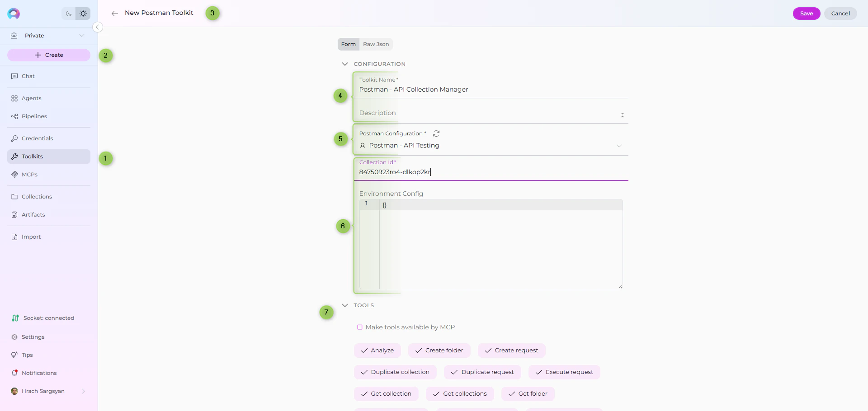Collapse the TOOLS section
The image size is (868, 411).
tap(345, 305)
